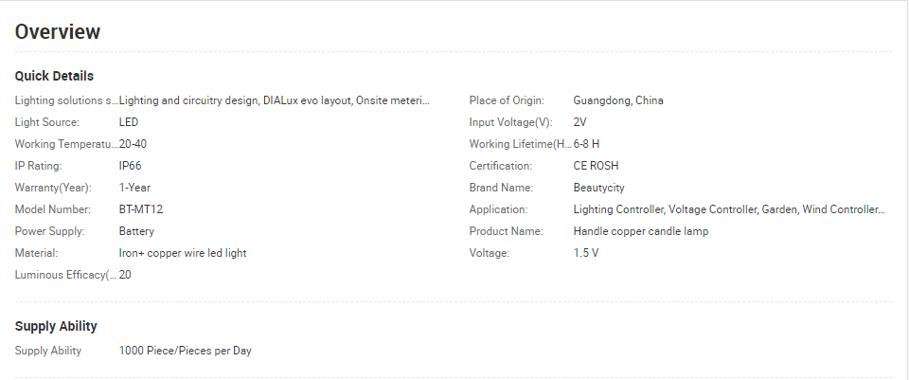
Task: Select model number BT-MT12
Action: pos(141,209)
